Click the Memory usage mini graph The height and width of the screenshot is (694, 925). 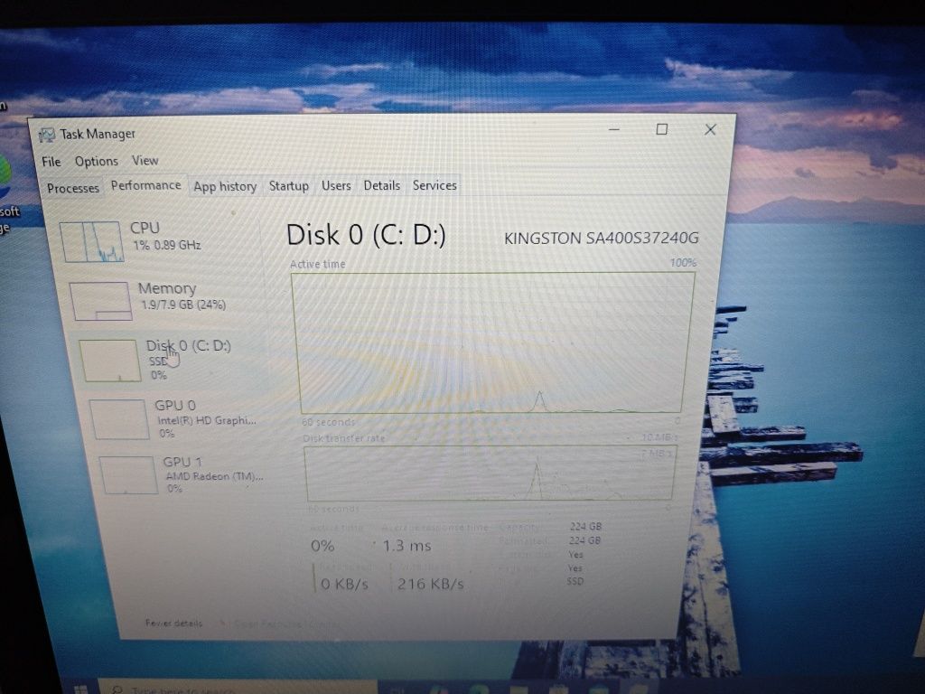point(101,301)
